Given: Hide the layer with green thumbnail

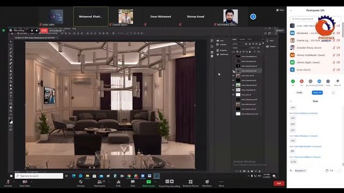Looking at the screenshot, I should pos(233,85).
